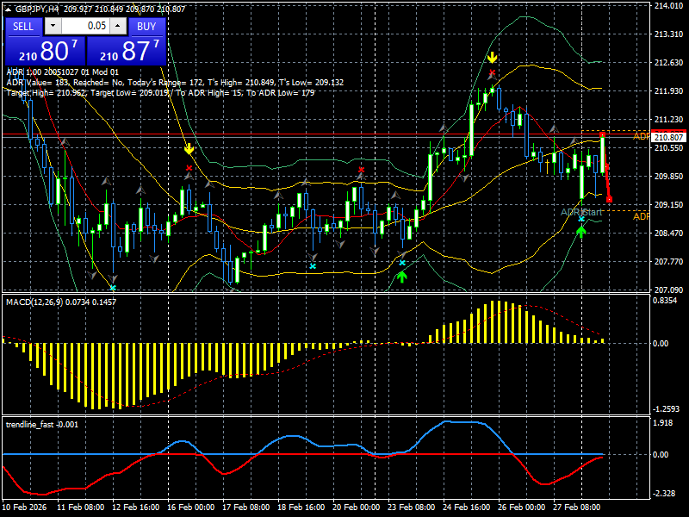Select red square marker near 209.150 level

coord(609,200)
